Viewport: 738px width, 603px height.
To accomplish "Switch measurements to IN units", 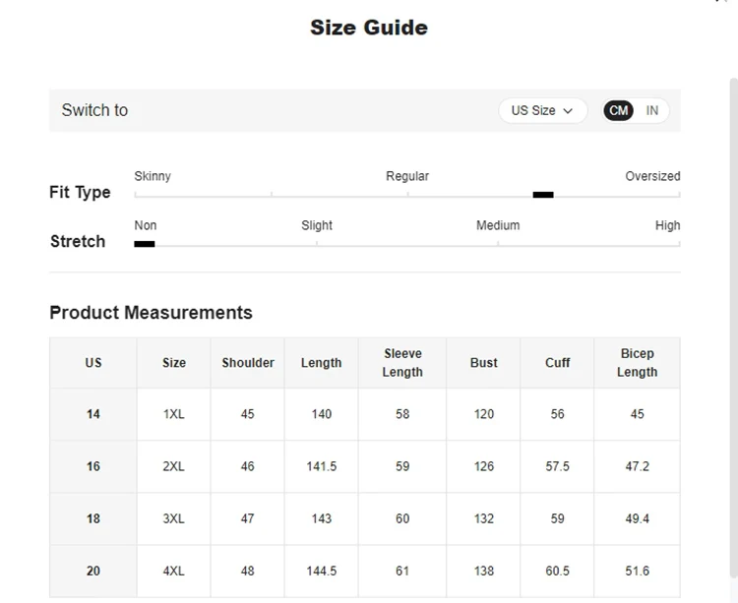I will click(652, 111).
